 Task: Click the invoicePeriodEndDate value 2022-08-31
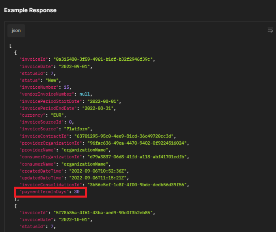[x=98, y=108]
